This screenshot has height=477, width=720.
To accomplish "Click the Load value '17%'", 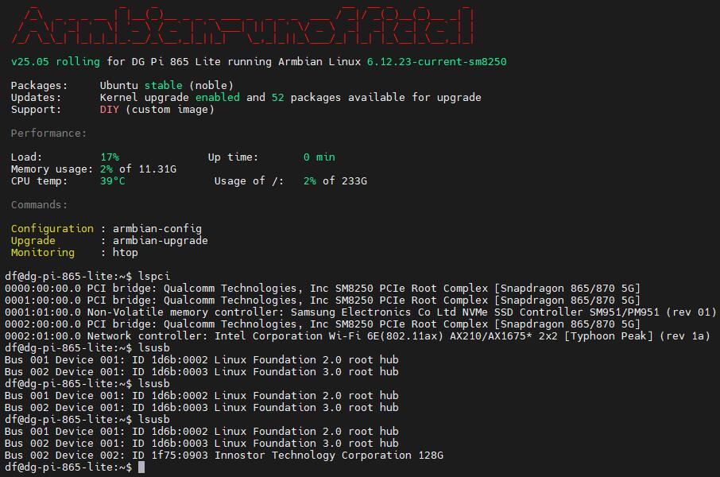I will pyautogui.click(x=110, y=157).
